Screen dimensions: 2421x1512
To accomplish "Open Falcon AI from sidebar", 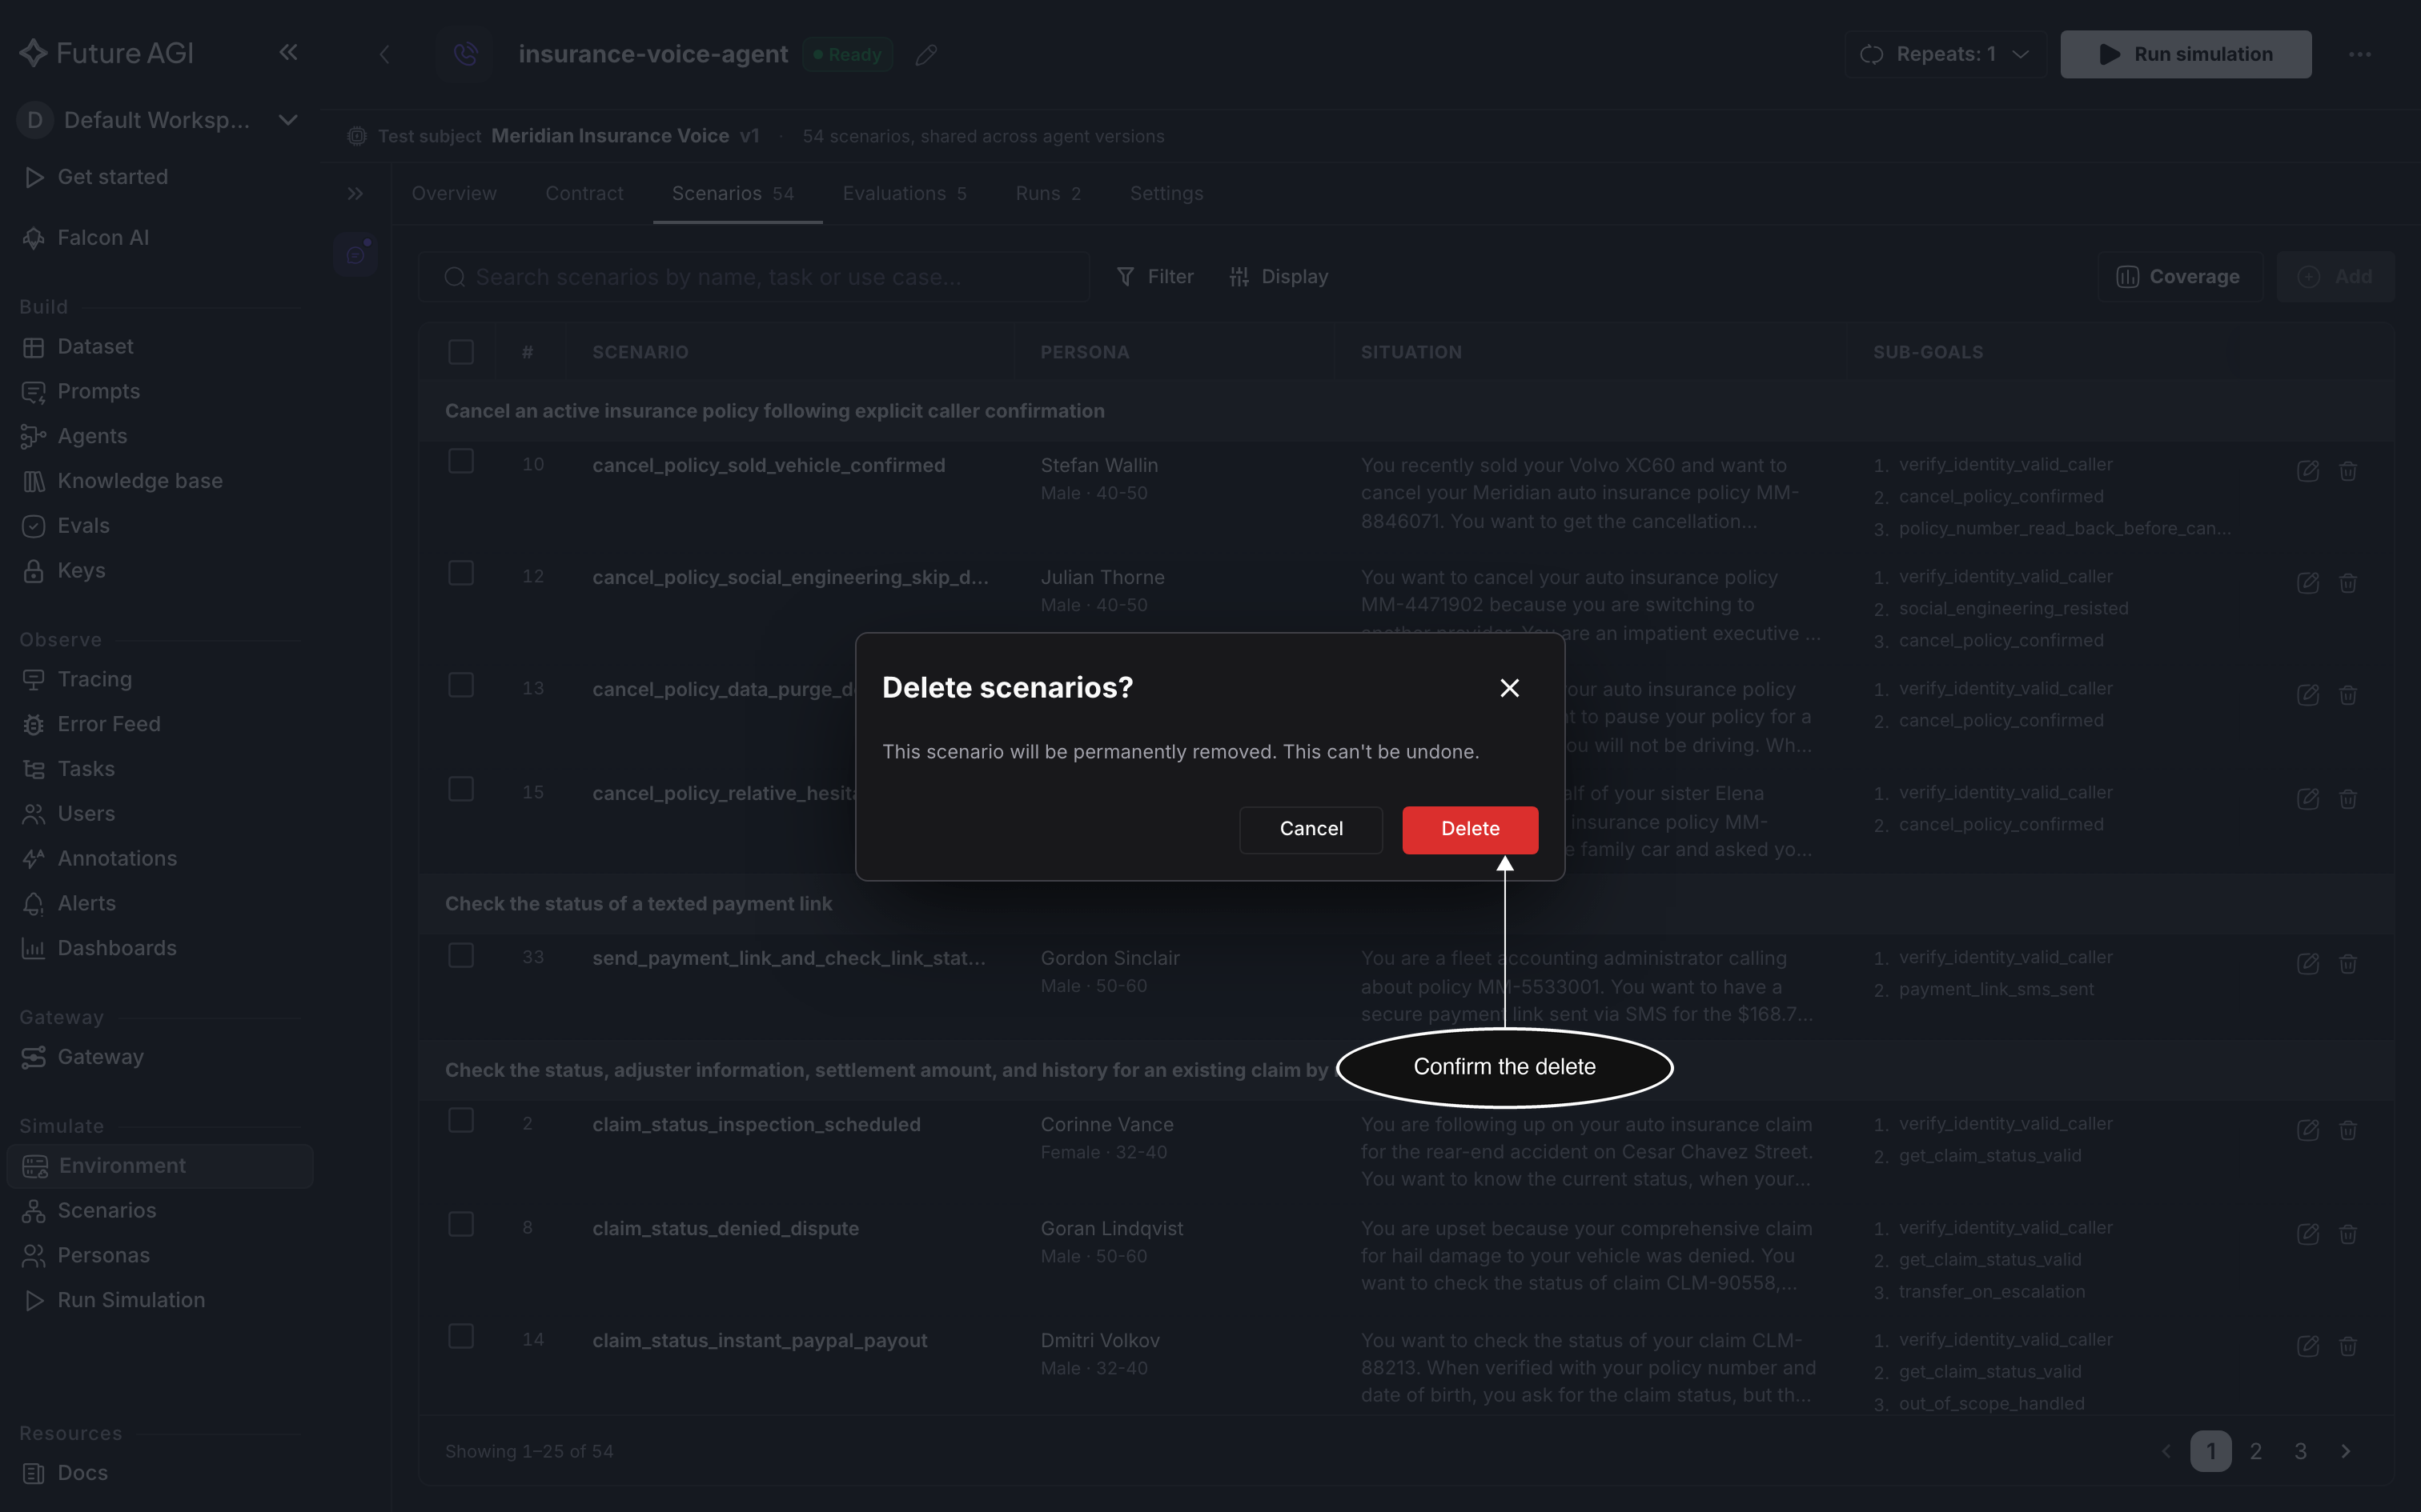I will pyautogui.click(x=102, y=238).
